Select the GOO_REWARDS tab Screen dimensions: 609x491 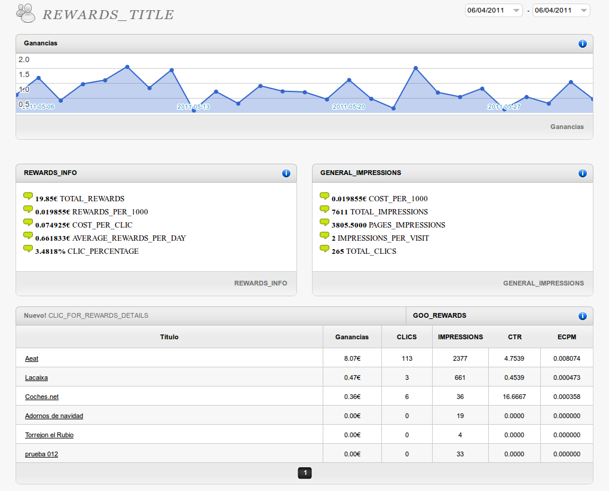pyautogui.click(x=439, y=315)
